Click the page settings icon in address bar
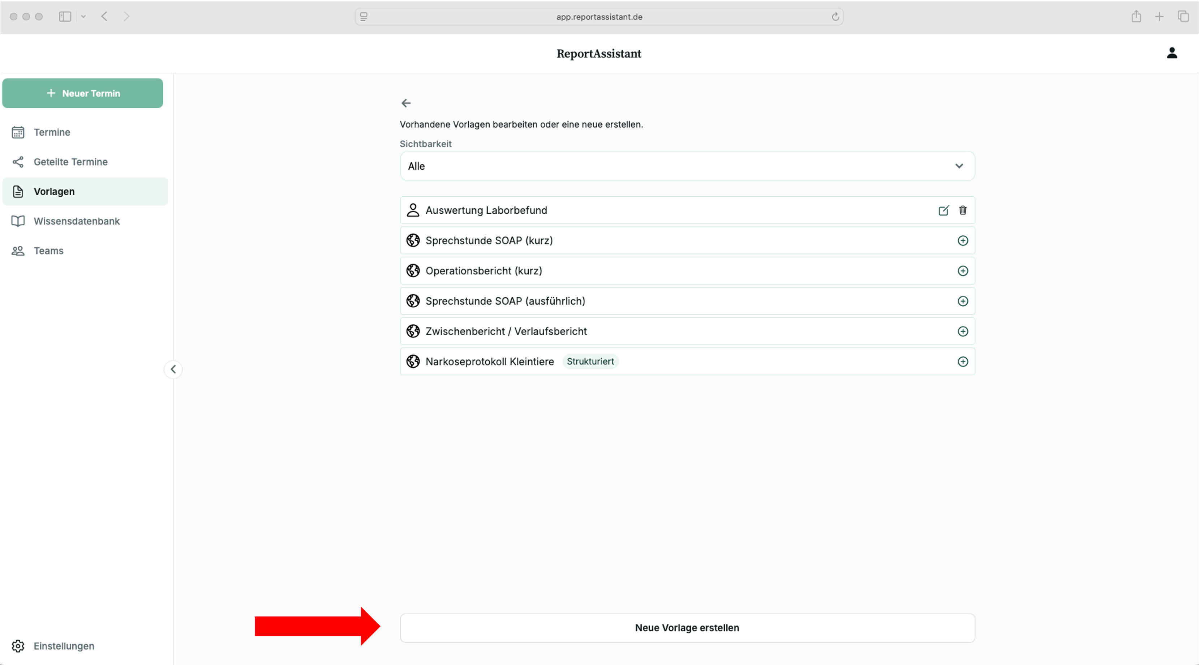This screenshot has height=666, width=1199. click(364, 17)
